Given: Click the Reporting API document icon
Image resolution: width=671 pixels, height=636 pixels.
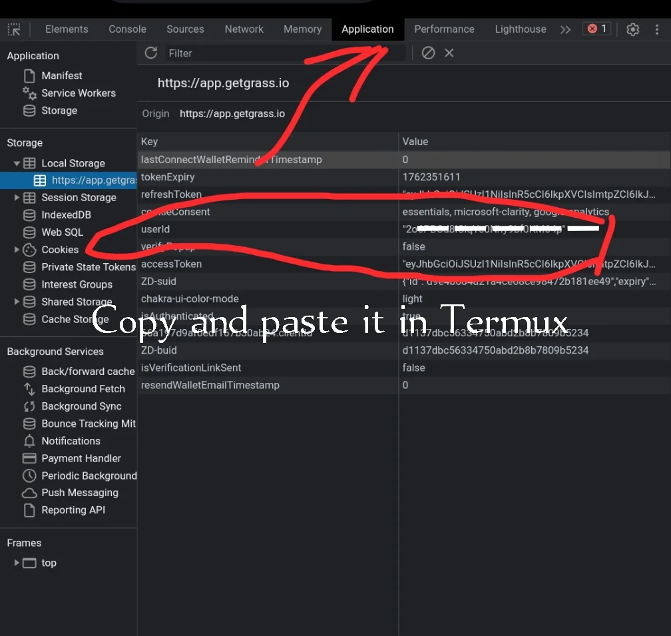Looking at the screenshot, I should [x=29, y=510].
